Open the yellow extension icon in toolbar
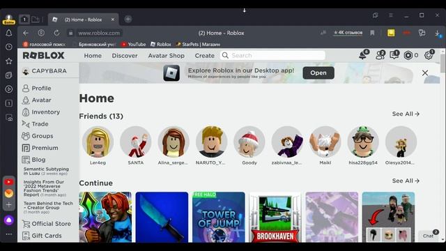Image resolution: width=446 pixels, height=251 pixels. point(391,33)
